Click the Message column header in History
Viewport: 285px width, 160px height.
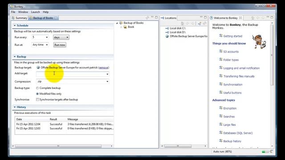coord(90,120)
